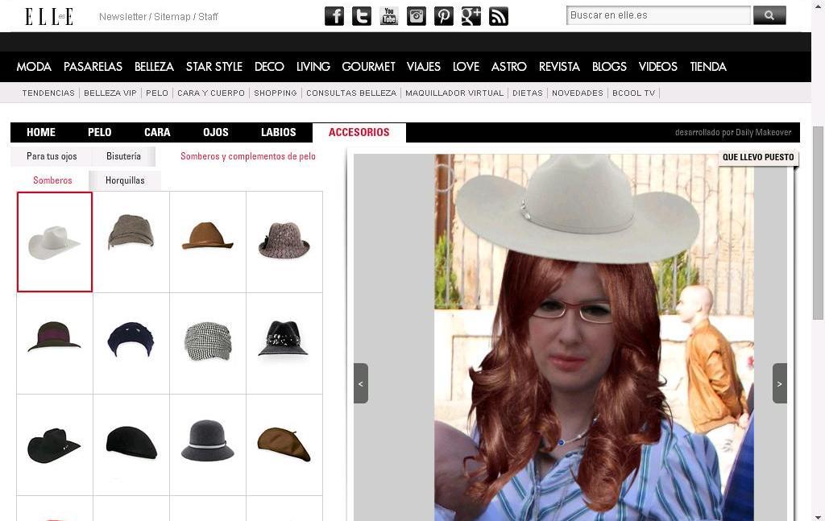
Task: Open the YouTube channel icon
Action: point(389,16)
